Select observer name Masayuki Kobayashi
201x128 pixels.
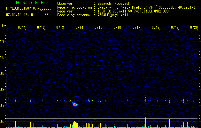point(115,4)
